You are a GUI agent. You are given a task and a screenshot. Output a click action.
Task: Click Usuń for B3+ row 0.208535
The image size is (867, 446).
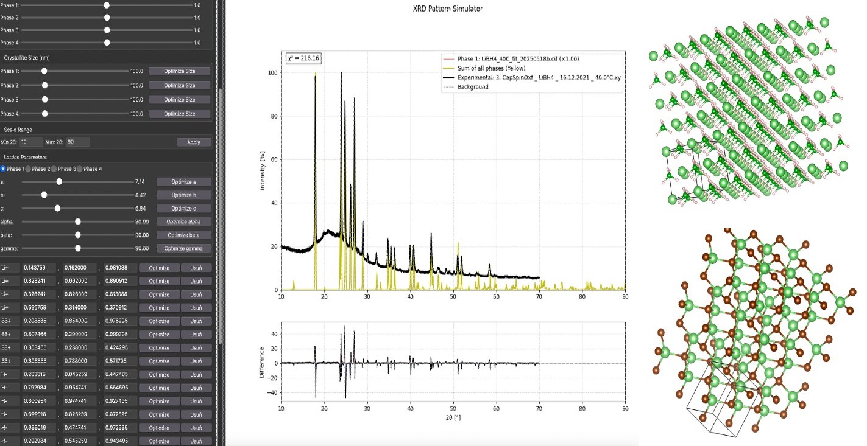[196, 321]
